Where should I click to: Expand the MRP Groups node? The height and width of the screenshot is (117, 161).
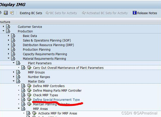pos(14,72)
